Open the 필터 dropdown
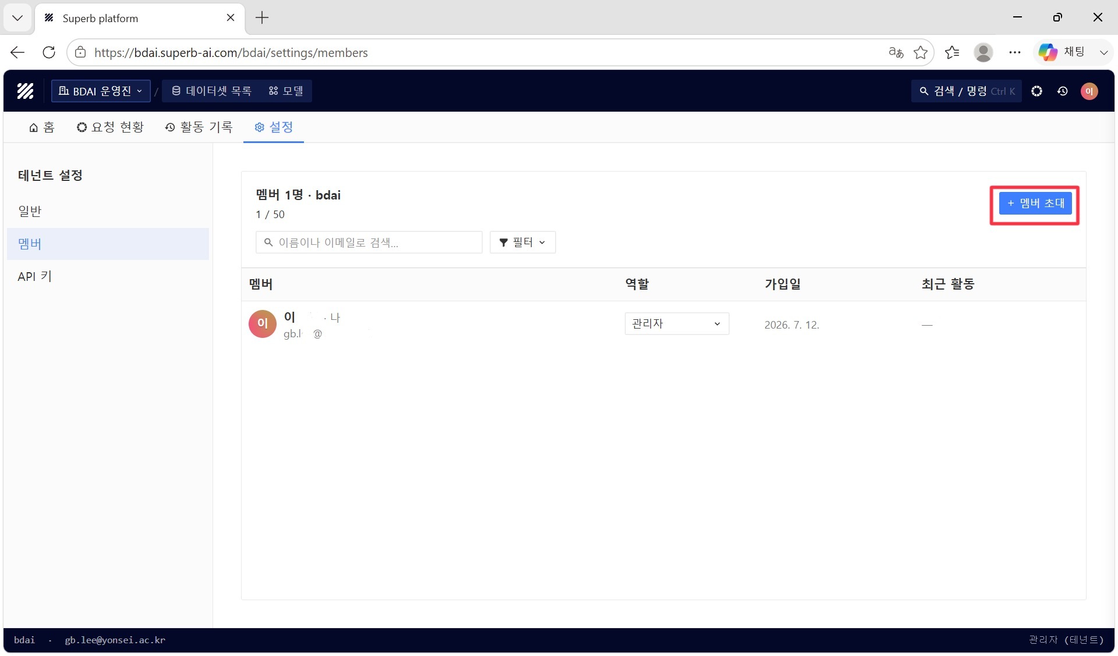 tap(522, 243)
